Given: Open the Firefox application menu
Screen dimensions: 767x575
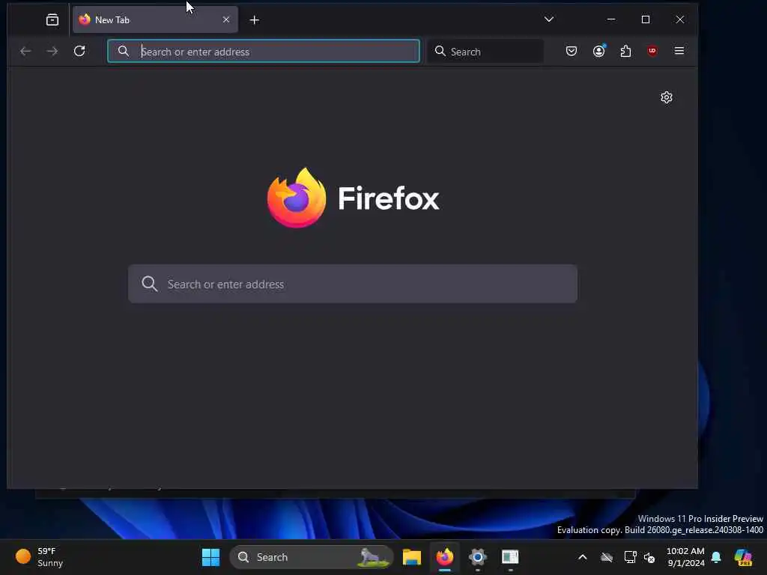Looking at the screenshot, I should click(679, 51).
